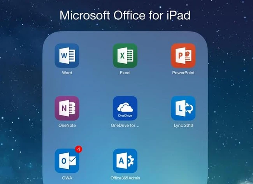Tap the 'PowerPoint' label text
The height and width of the screenshot is (184, 253).
(x=183, y=73)
